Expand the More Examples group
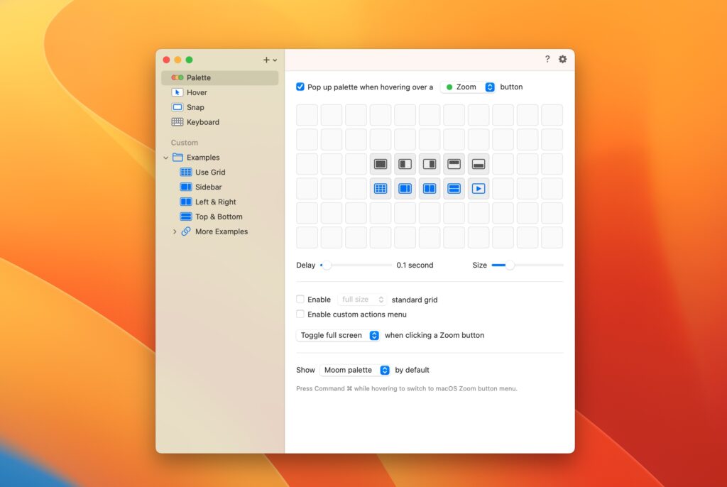 pyautogui.click(x=175, y=231)
